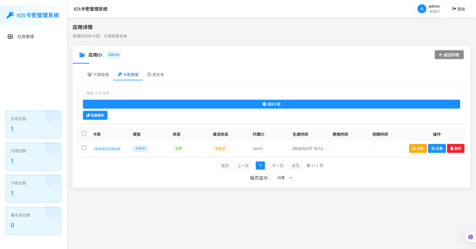Click the red 删除 delete button
Screen dimensions: 476x249
pyautogui.click(x=456, y=149)
